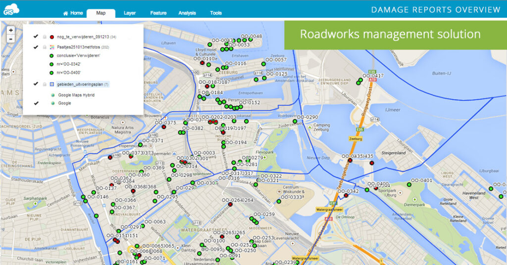Click map marker labeled OO-0281
Image resolution: width=507 pixels, height=265 pixels.
(234, 169)
